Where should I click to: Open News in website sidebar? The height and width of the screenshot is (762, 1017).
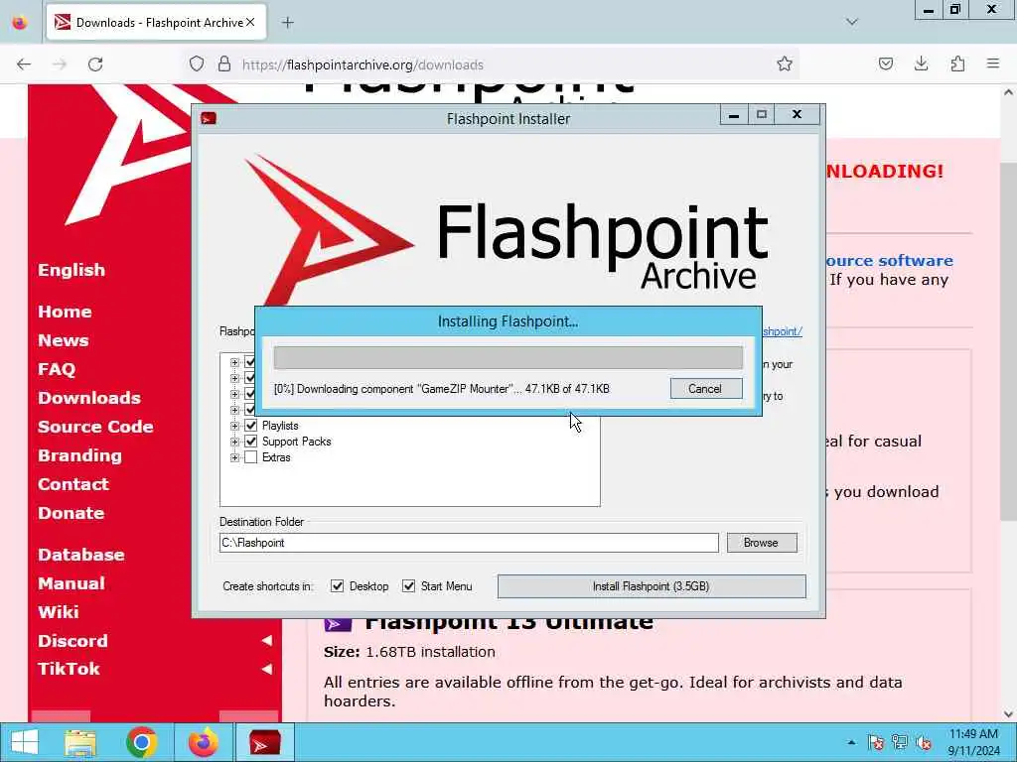63,340
